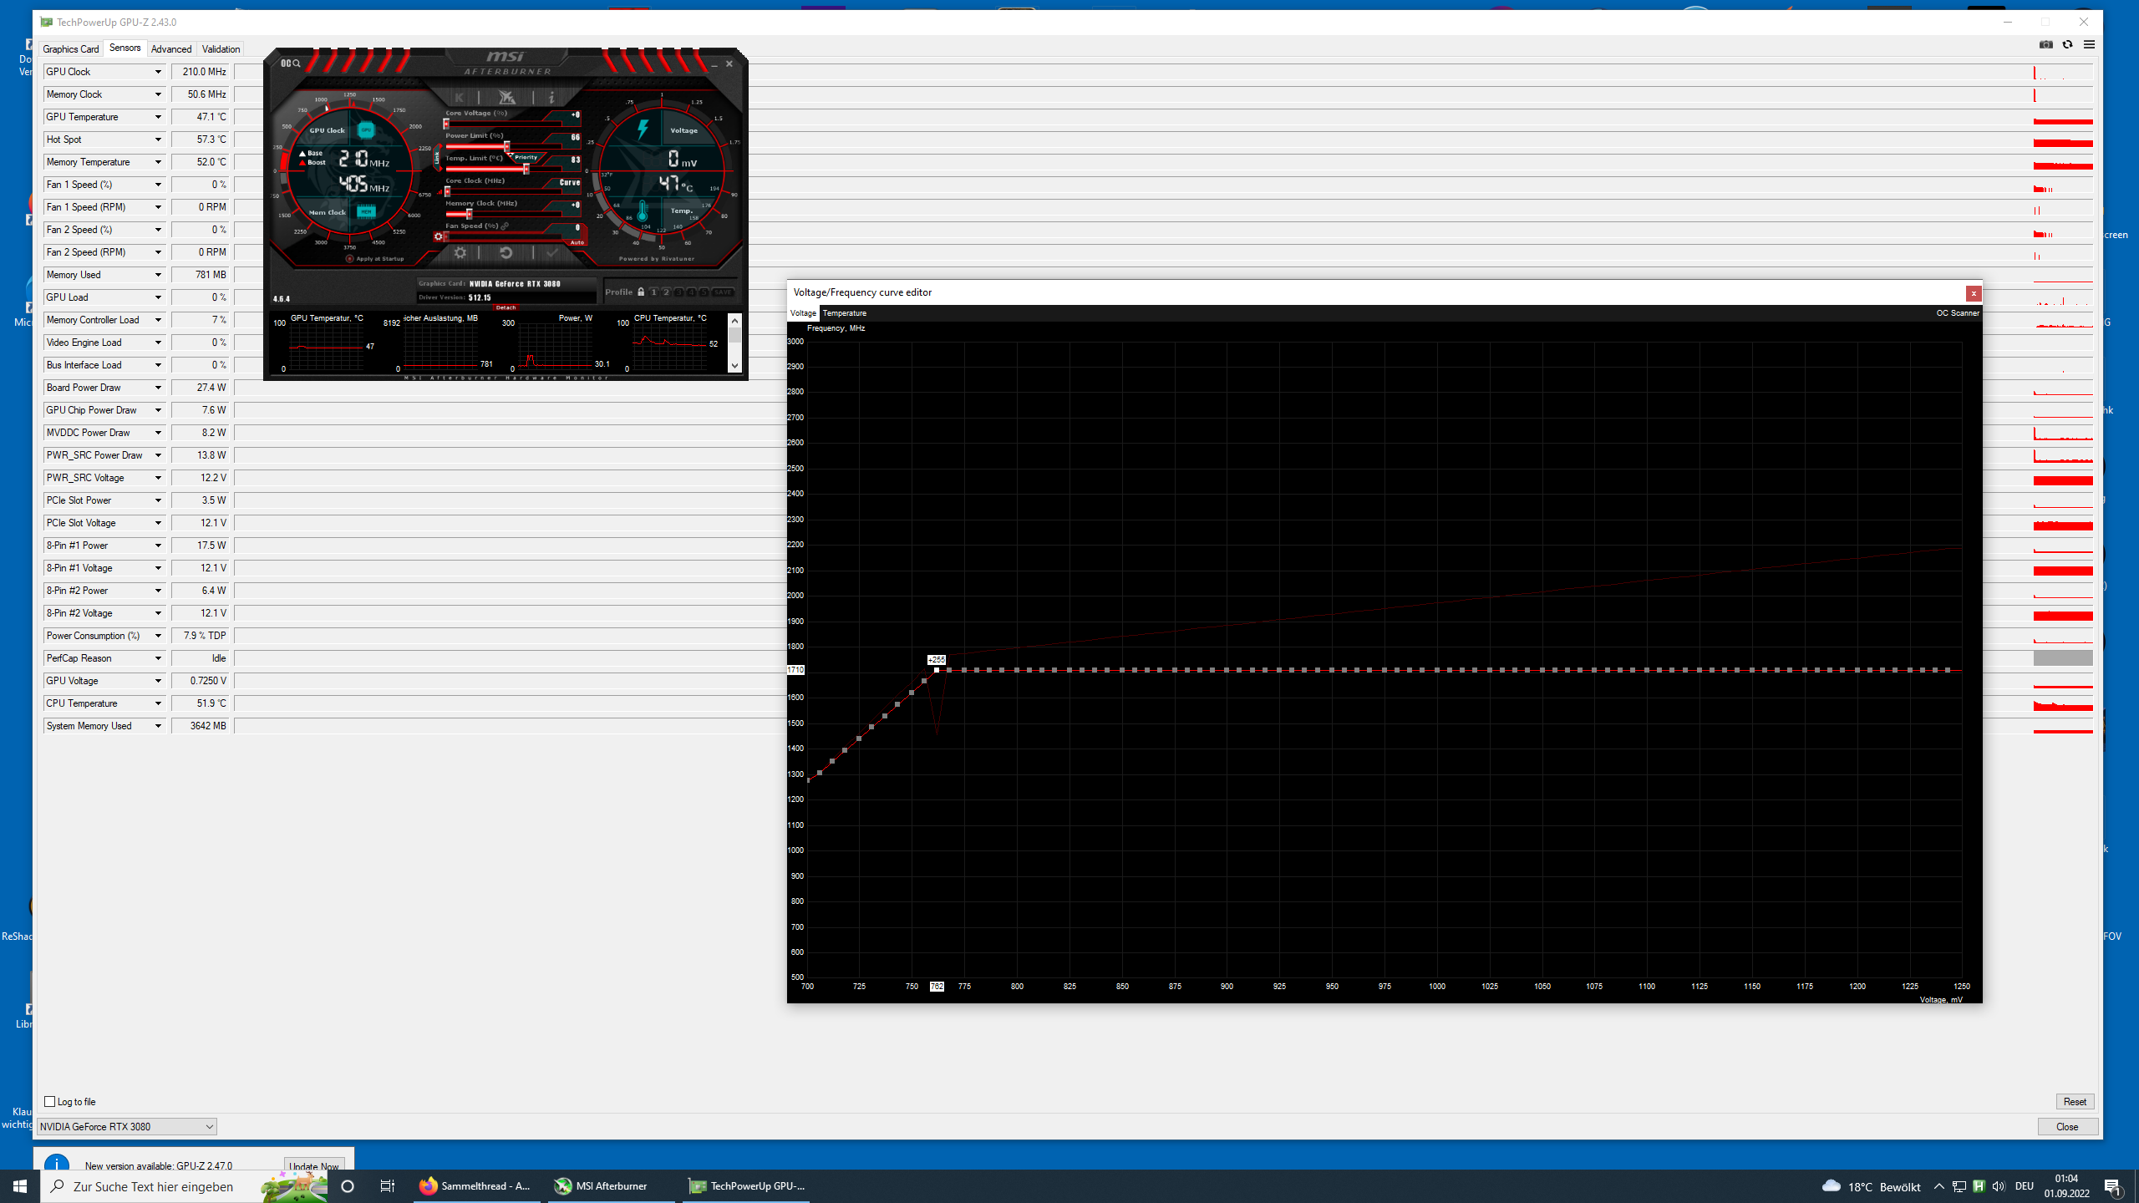The width and height of the screenshot is (2139, 1203).
Task: Take a GPU-Z screenshot with camera icon
Action: [x=2045, y=44]
